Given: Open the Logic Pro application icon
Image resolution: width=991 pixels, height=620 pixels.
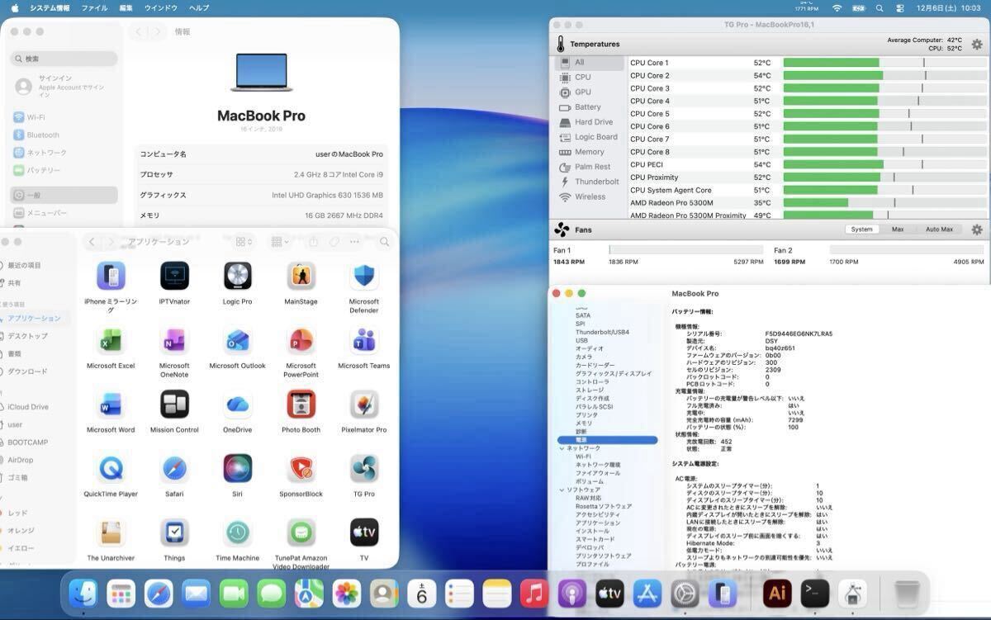Looking at the screenshot, I should 238,276.
